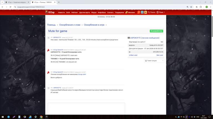Expand the Язык language dropdown
Viewport: 213px width, 119px height.
(161, 12)
